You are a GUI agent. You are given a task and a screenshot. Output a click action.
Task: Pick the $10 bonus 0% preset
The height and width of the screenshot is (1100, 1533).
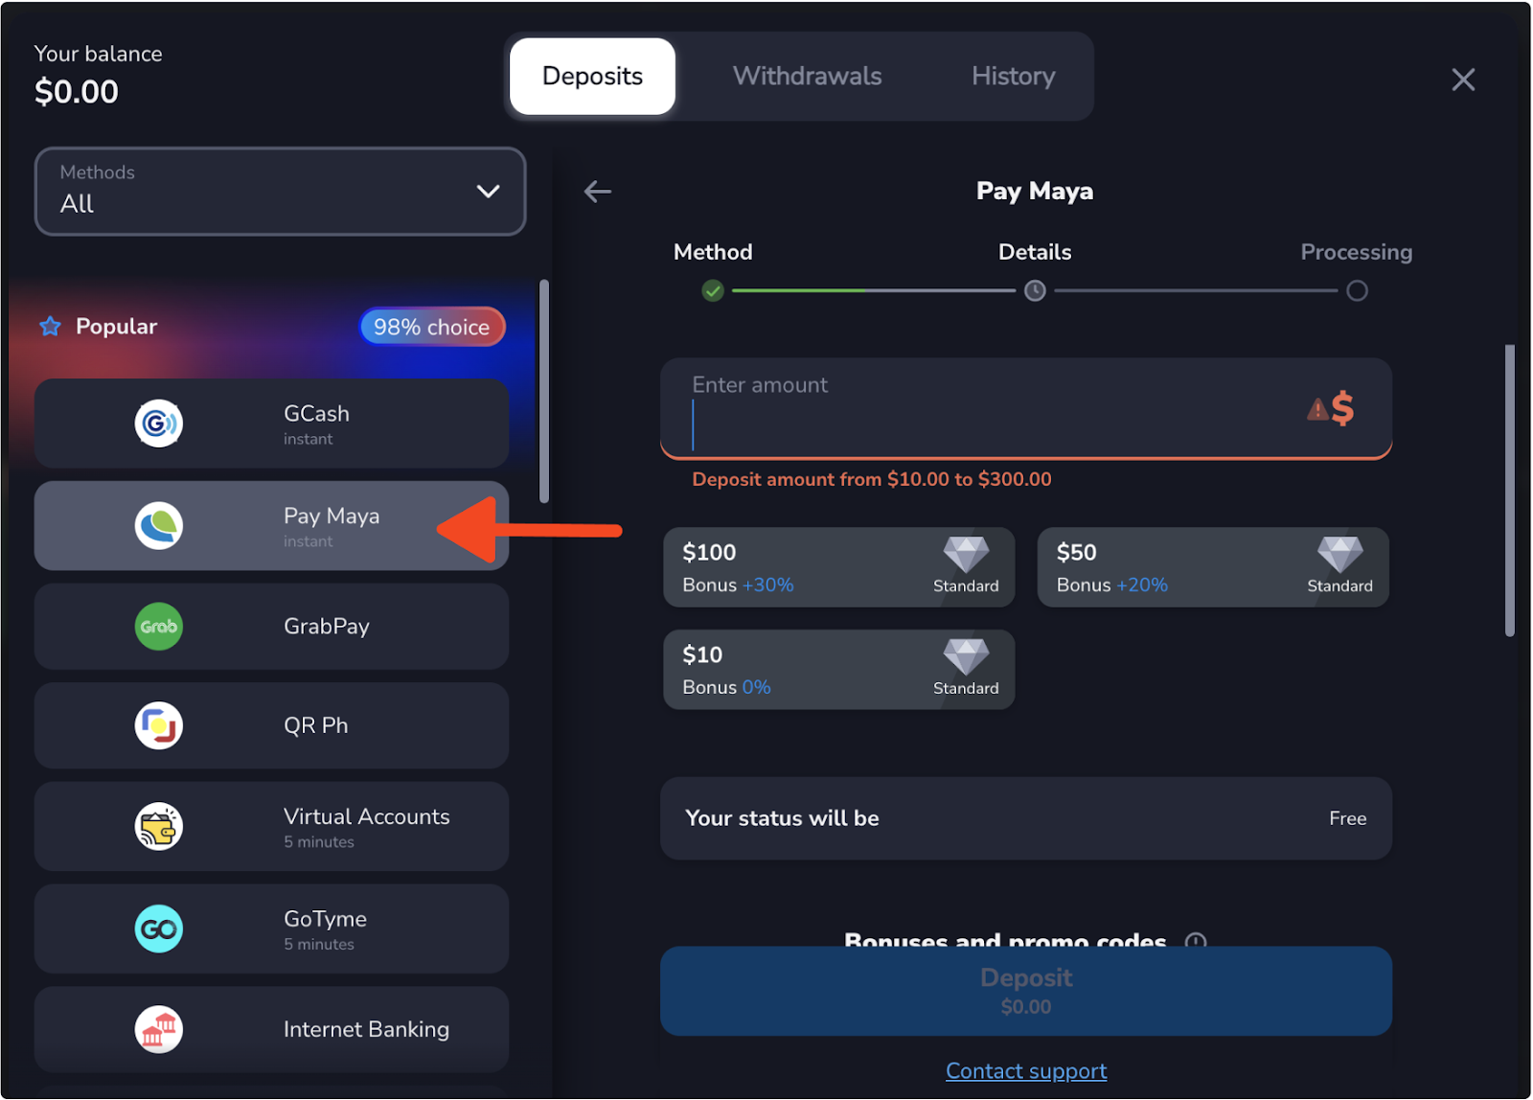(838, 670)
